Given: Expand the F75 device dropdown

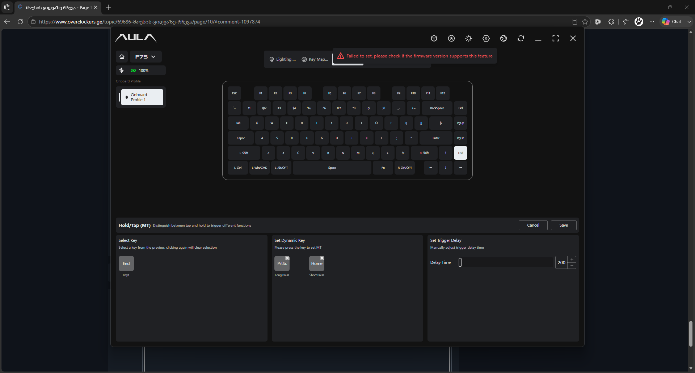Looking at the screenshot, I should [146, 57].
